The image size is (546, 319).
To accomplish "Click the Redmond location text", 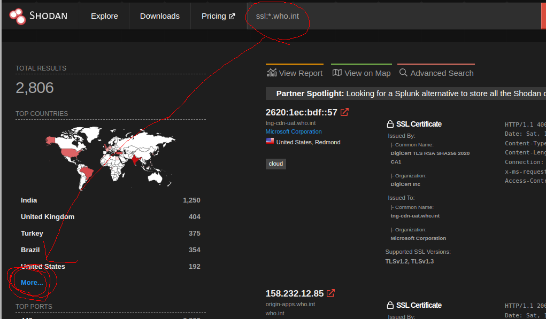I will coord(328,142).
